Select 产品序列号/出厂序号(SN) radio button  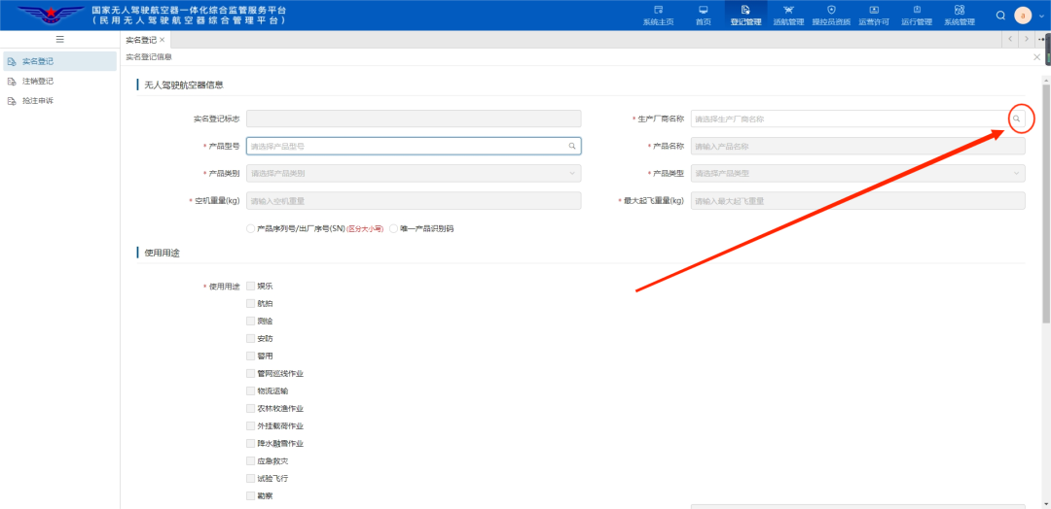251,229
